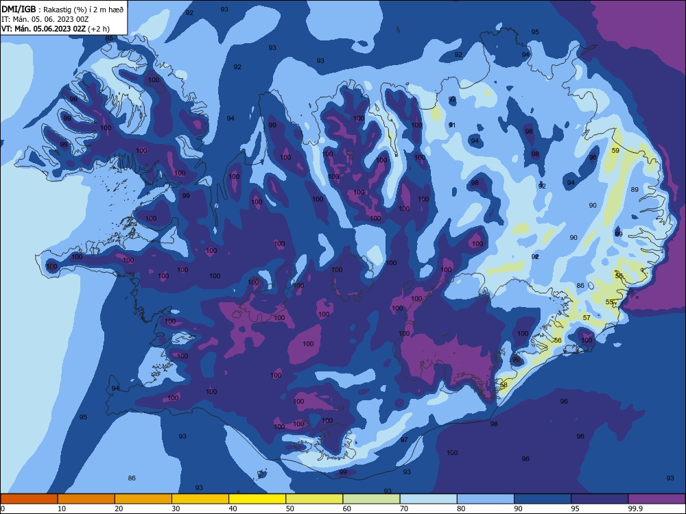686x514 pixels.
Task: Click the 'IT: Mán. 05. 06. 2023 00Z' line
Action: coord(45,19)
